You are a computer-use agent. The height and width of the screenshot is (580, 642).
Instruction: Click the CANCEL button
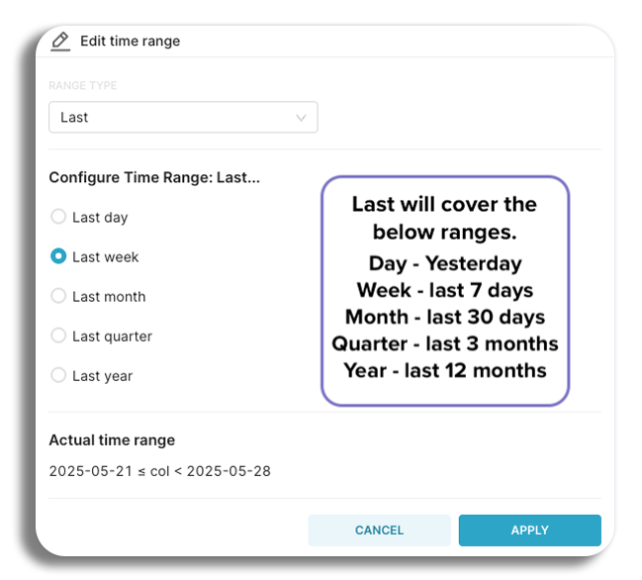point(379,531)
